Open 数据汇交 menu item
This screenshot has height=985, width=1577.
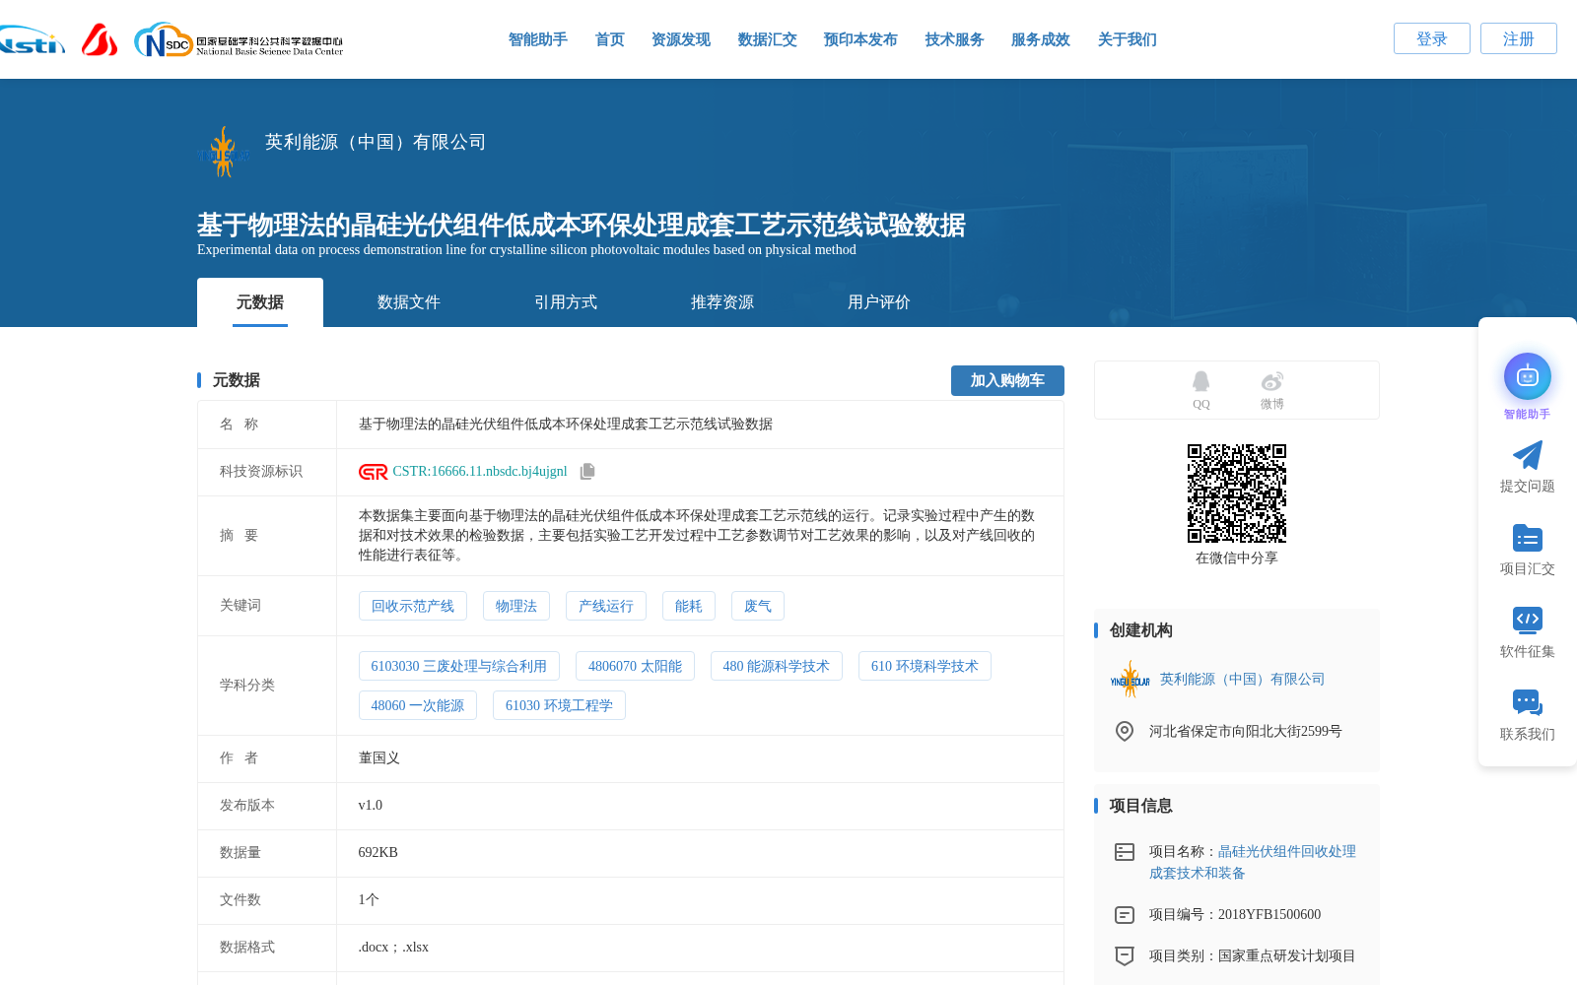(x=768, y=39)
